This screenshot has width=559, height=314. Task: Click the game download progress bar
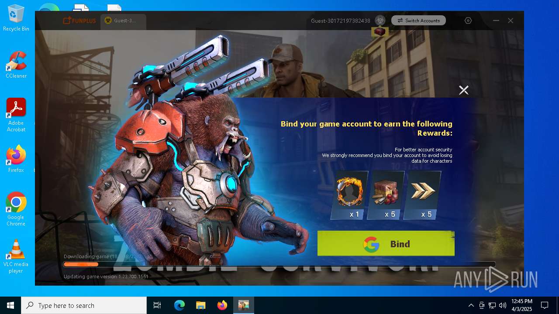(279, 264)
